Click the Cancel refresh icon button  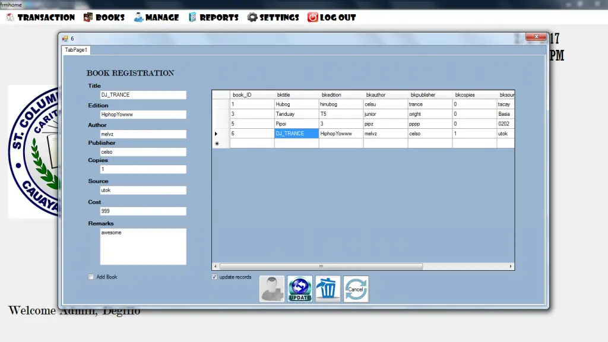tap(356, 289)
